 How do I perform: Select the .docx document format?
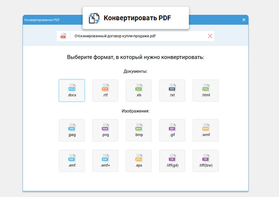coord(72,90)
